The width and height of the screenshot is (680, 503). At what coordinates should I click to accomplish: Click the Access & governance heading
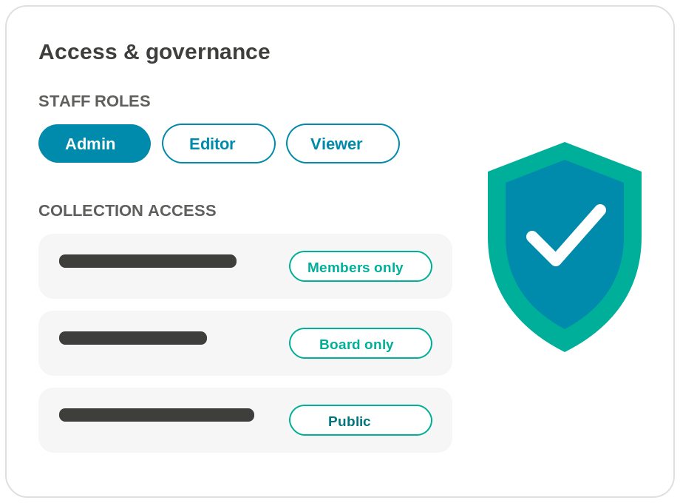[x=154, y=52]
